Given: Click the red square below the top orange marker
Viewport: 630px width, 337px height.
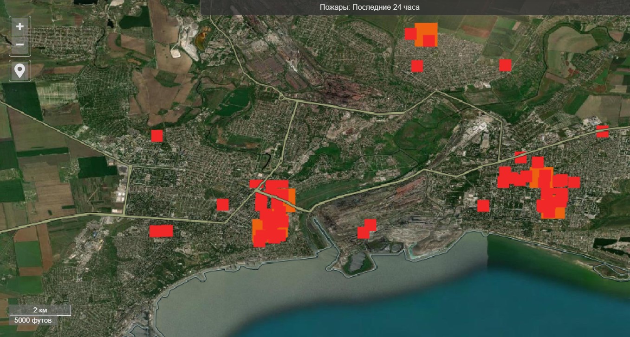Looking at the screenshot, I should click(417, 66).
